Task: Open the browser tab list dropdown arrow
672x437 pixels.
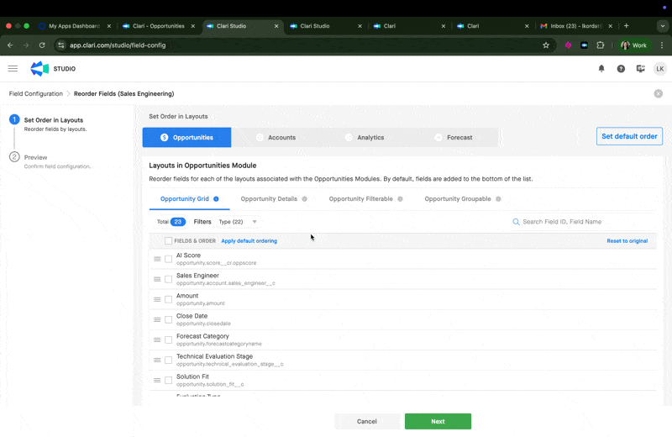Action: (x=663, y=26)
